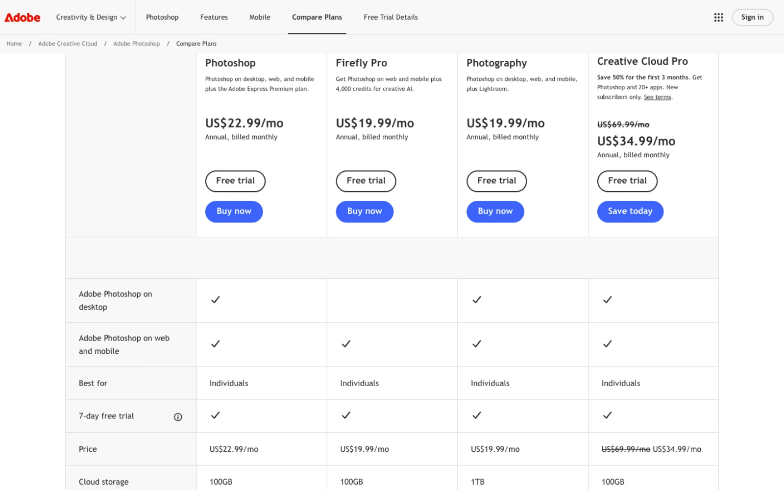Open Adobe Photoshop breadcrumb
The width and height of the screenshot is (784, 490).
coord(137,44)
